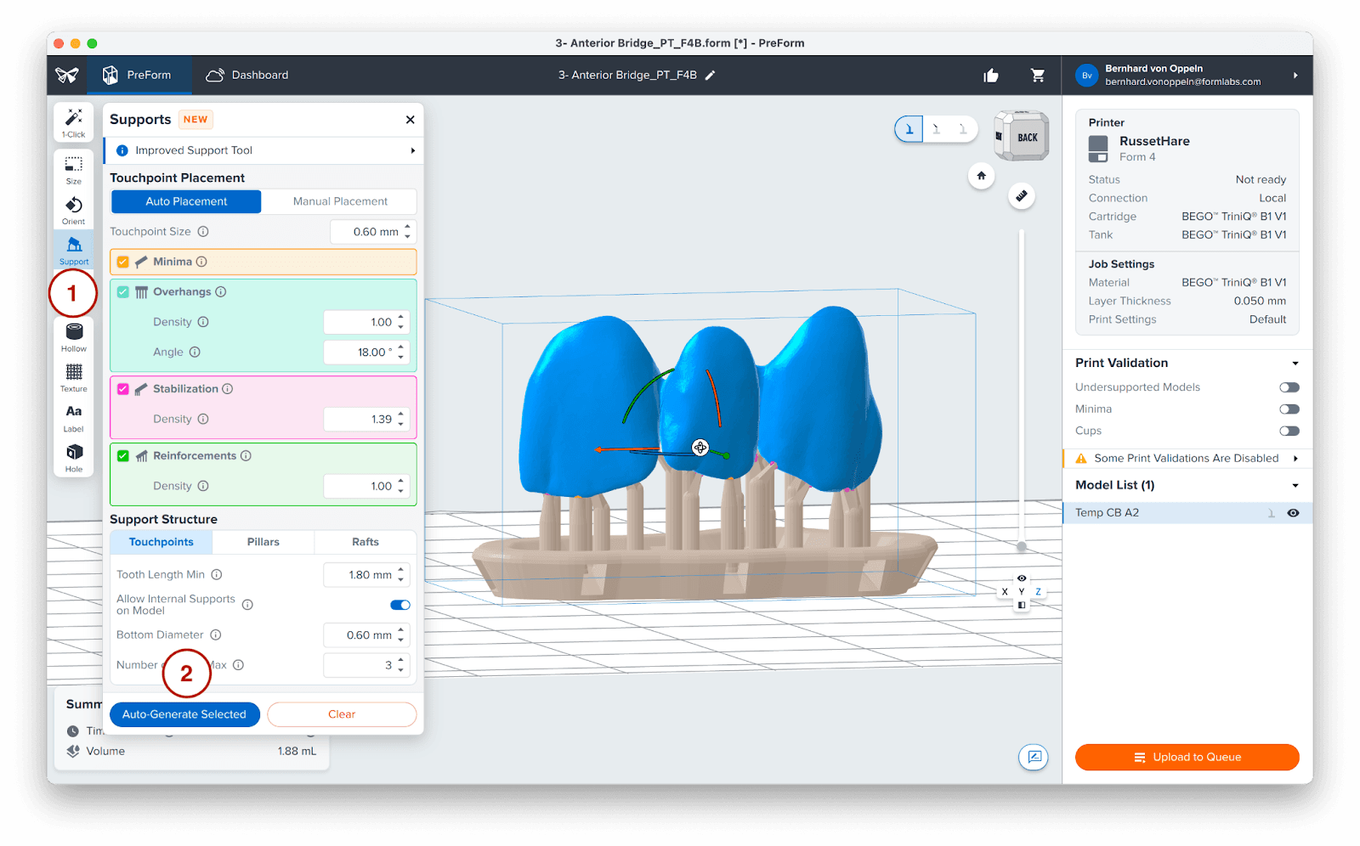Select the Texture tool

coord(74,377)
